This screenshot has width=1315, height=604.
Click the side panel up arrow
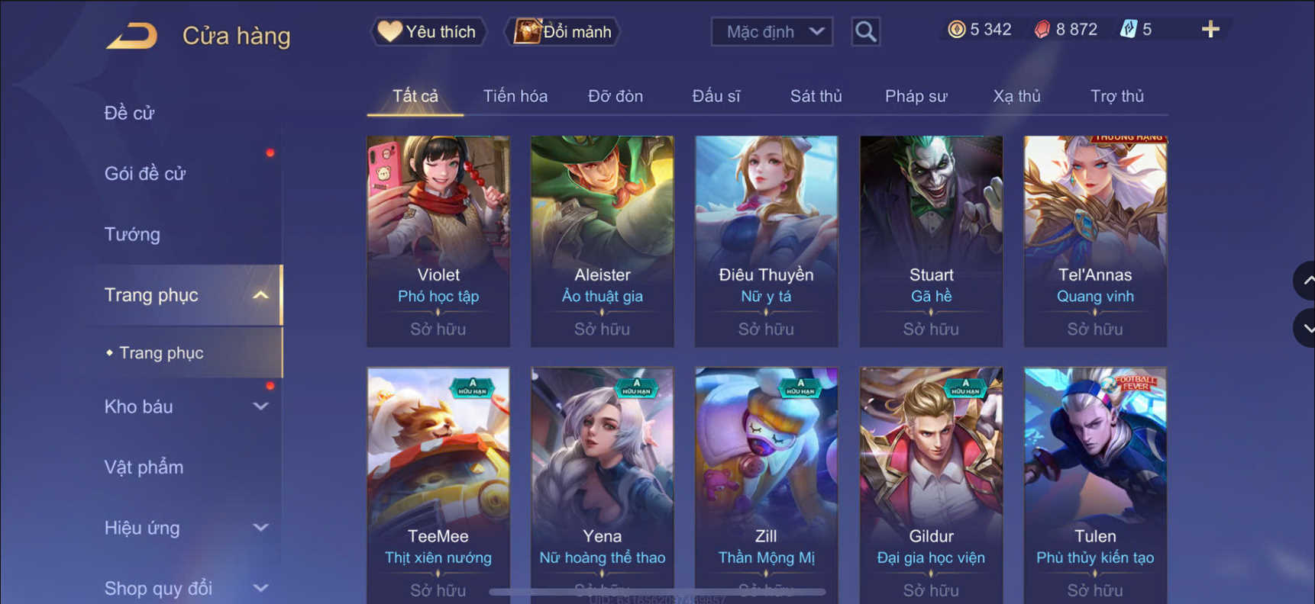(1305, 281)
